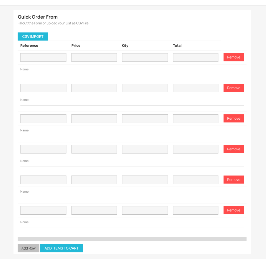Click the Total column header
The image size is (266, 266).
(x=177, y=45)
